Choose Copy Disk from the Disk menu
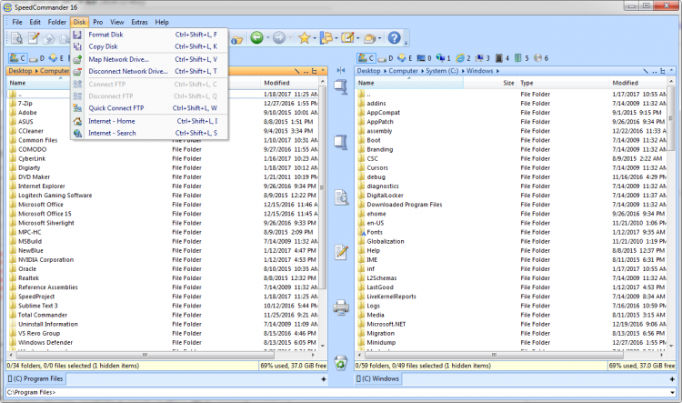682x403 pixels. click(x=150, y=46)
